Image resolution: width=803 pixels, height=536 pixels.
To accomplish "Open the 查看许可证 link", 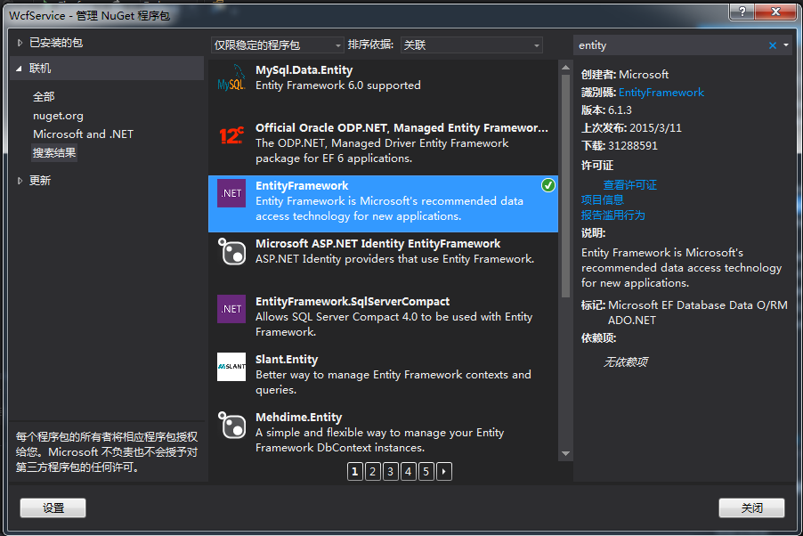I will (630, 185).
